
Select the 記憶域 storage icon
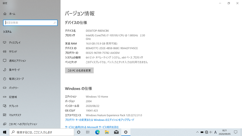point(5,97)
